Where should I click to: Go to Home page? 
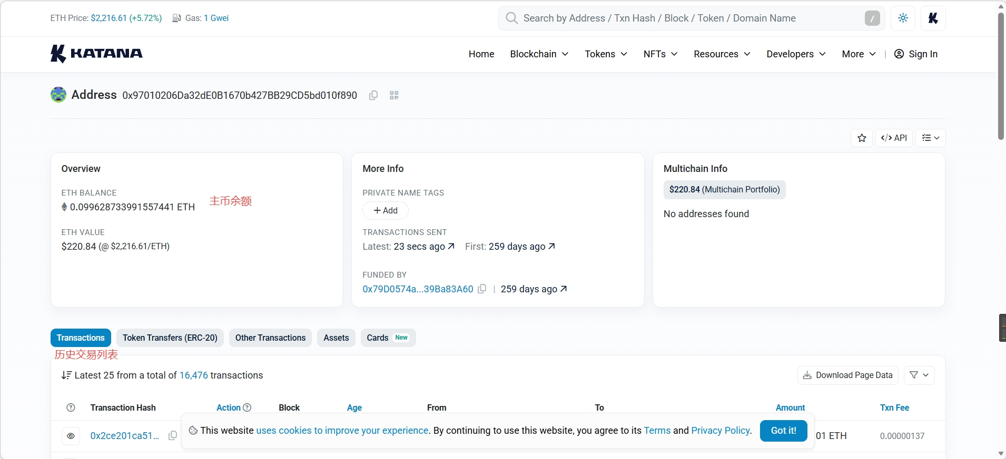pyautogui.click(x=481, y=54)
